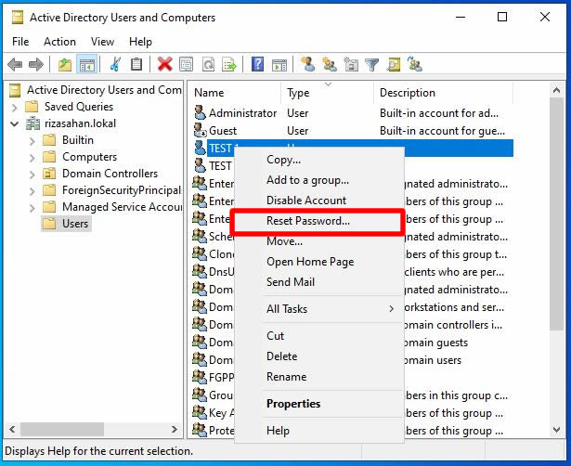Click the vertical scrollbar up arrow
Screen dimensions: 571x466
tap(556, 90)
